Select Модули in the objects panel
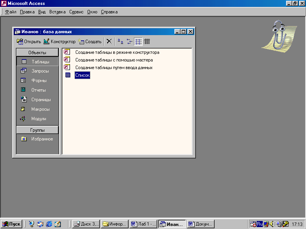The width and height of the screenshot is (306, 229). click(37, 118)
